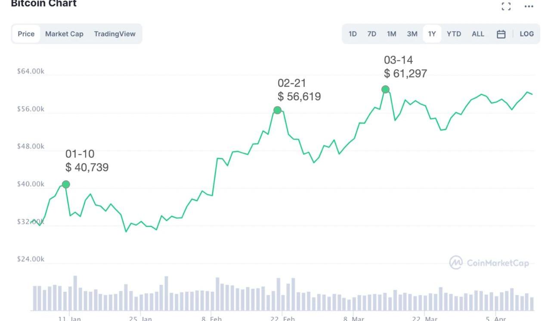Toggle LOG scale on the chart
551x321 pixels.
coord(526,34)
